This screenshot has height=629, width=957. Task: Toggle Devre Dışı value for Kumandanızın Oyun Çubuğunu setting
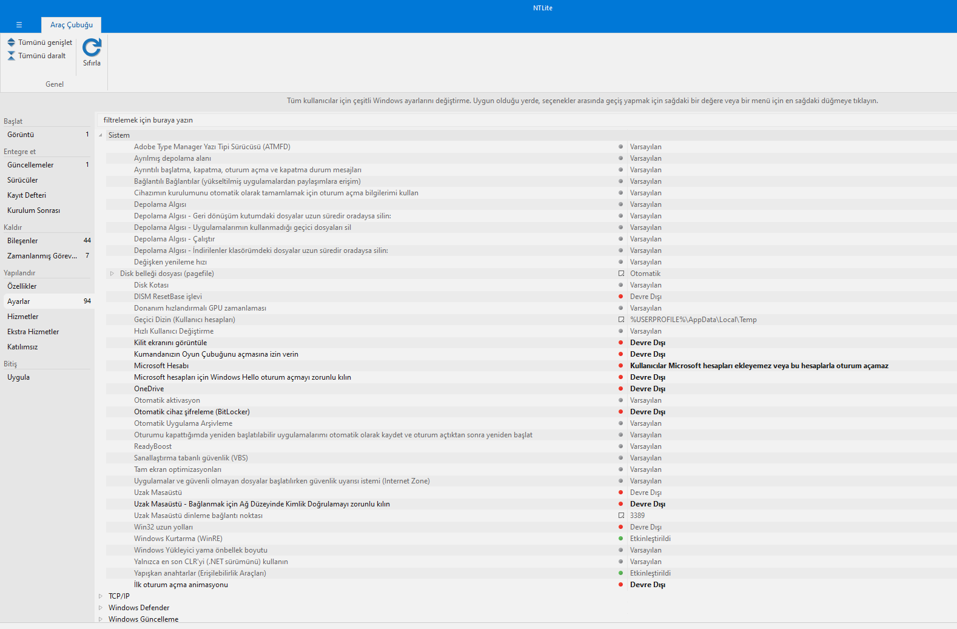pyautogui.click(x=648, y=354)
